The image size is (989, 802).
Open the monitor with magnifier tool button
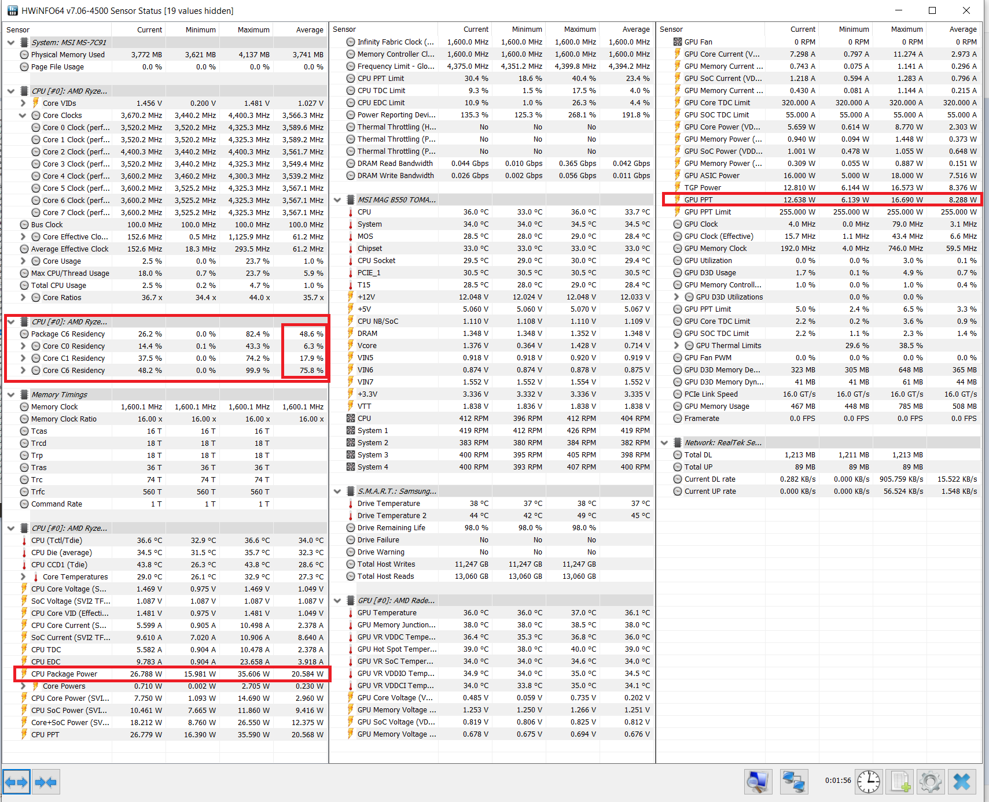click(758, 782)
